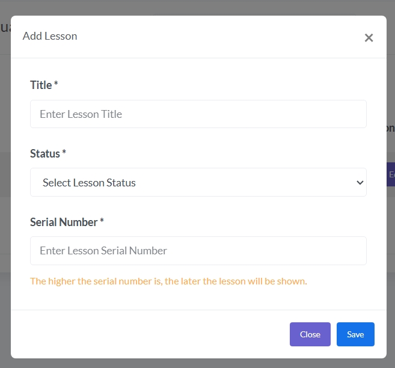Focus the Enter Lesson Serial Number field

[198, 251]
